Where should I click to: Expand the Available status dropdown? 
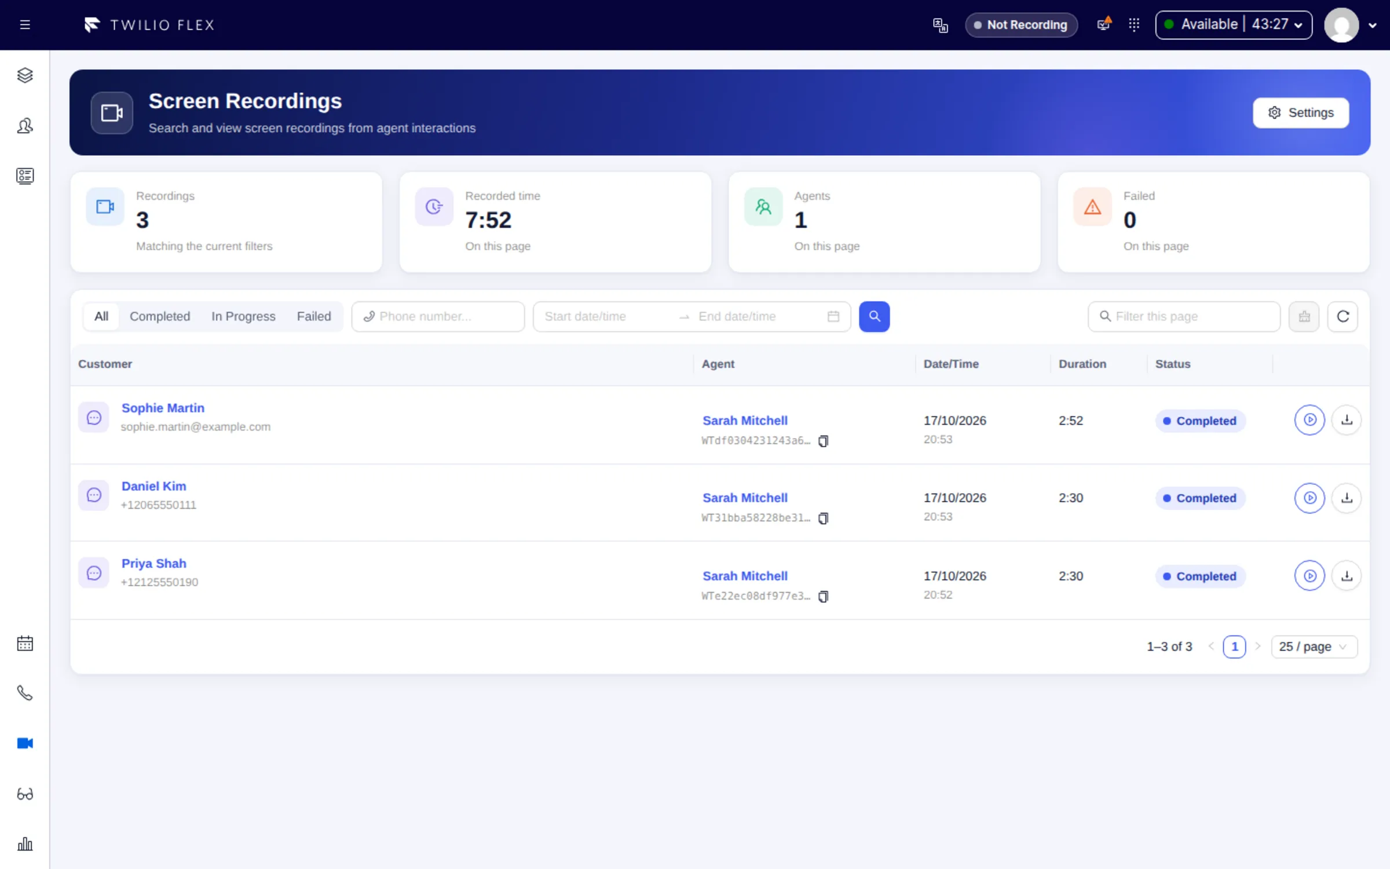coord(1234,25)
